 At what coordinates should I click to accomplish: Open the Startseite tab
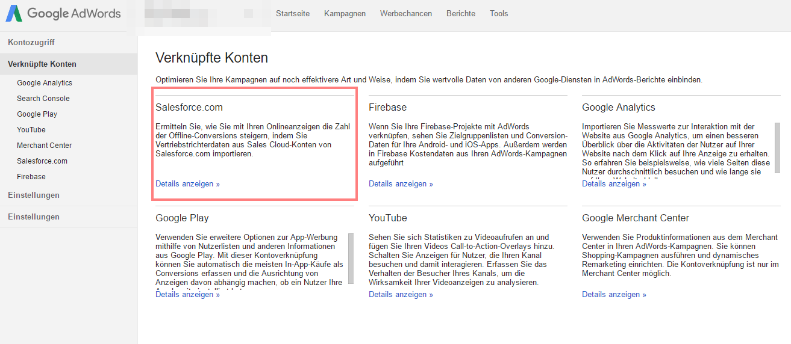293,13
